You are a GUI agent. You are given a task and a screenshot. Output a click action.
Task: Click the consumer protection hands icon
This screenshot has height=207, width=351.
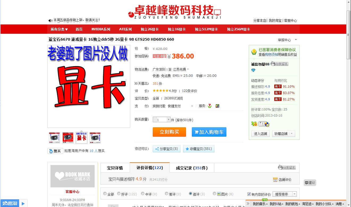coord(254,52)
